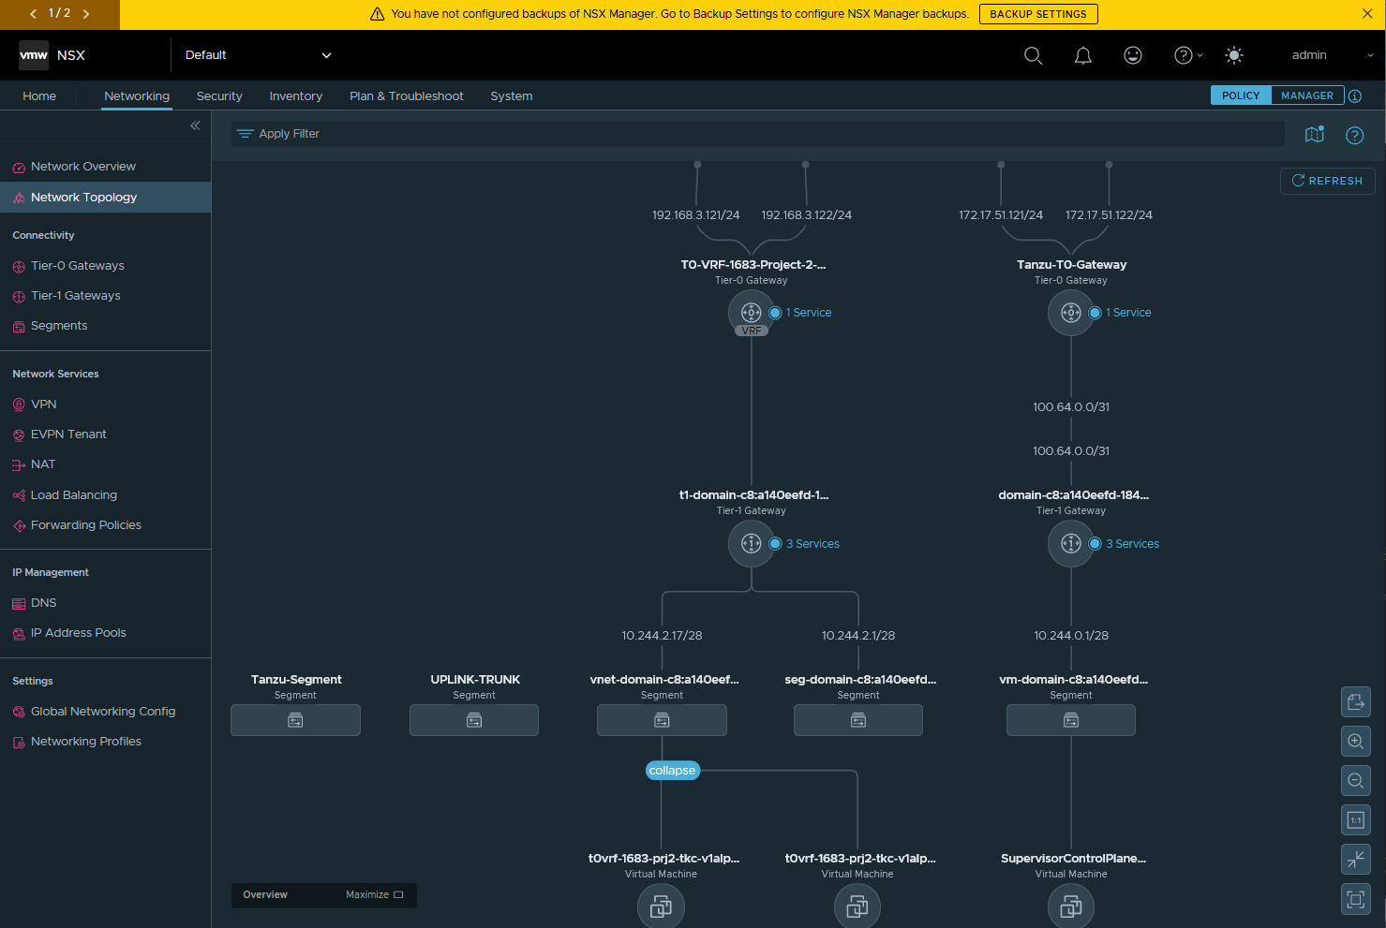Viewport: 1386px width, 928px height.
Task: Click the fit-to-screen brackets icon
Action: pos(1356,900)
